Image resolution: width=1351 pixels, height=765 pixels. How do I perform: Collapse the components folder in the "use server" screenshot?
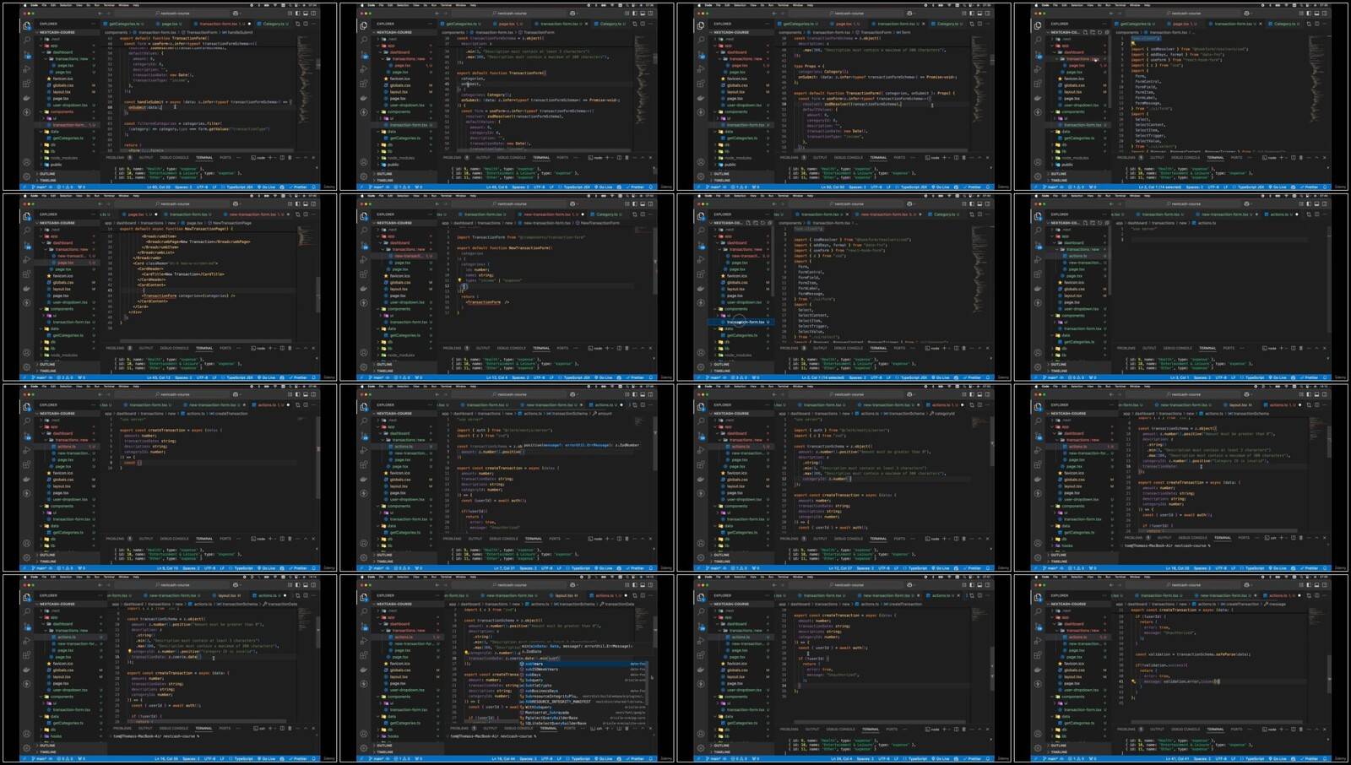coord(1073,315)
